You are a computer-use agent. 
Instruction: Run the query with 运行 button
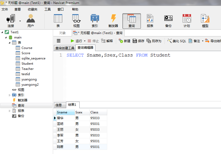point(76,41)
